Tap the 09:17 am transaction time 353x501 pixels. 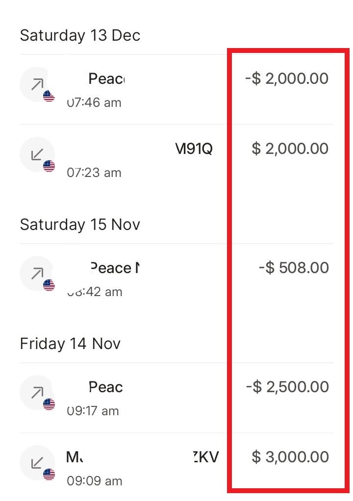93,411
